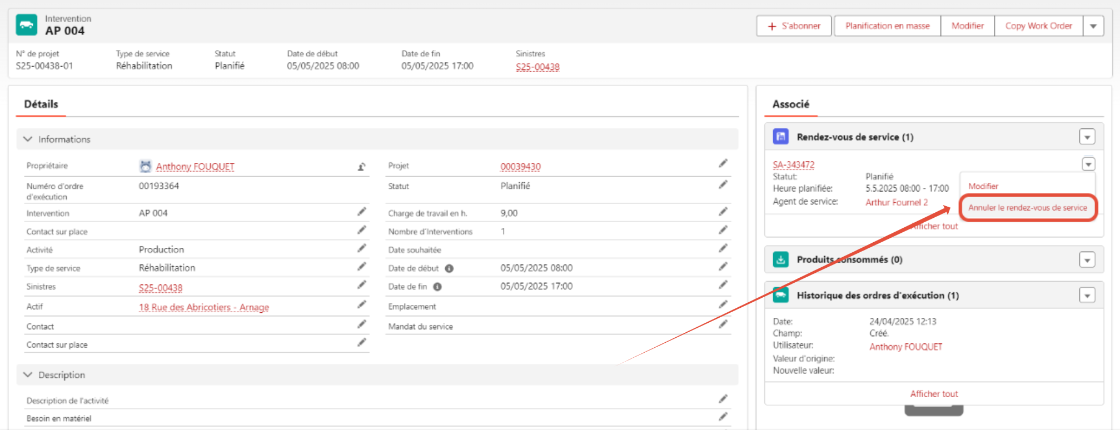Show info tooltip for Date de début
Image resolution: width=1120 pixels, height=430 pixels.
pyautogui.click(x=449, y=268)
